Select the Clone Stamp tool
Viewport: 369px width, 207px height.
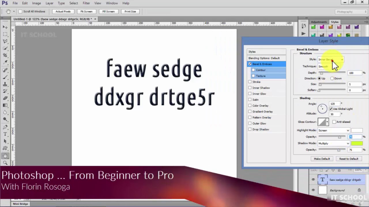(x=5, y=84)
